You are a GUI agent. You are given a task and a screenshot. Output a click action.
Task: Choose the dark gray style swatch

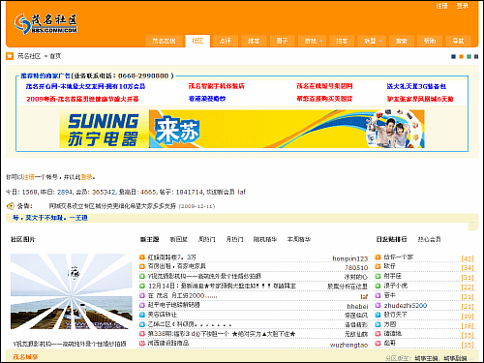click(x=476, y=57)
